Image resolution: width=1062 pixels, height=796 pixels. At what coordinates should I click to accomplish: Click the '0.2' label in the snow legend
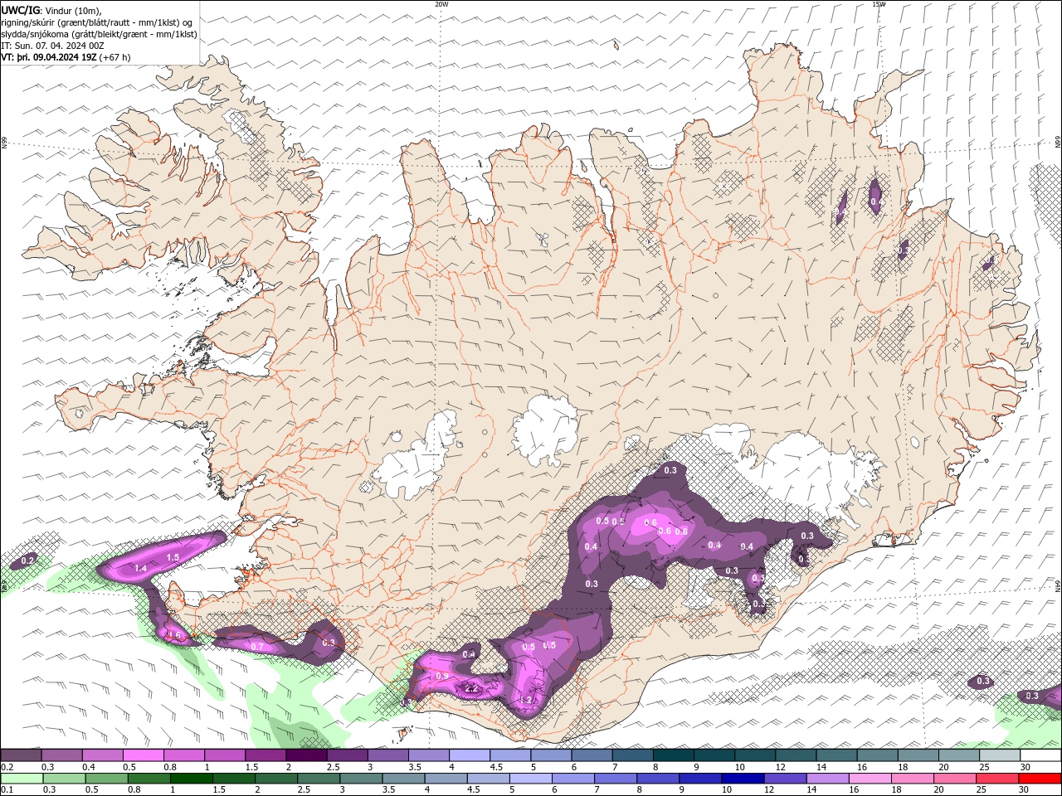pyautogui.click(x=7, y=767)
